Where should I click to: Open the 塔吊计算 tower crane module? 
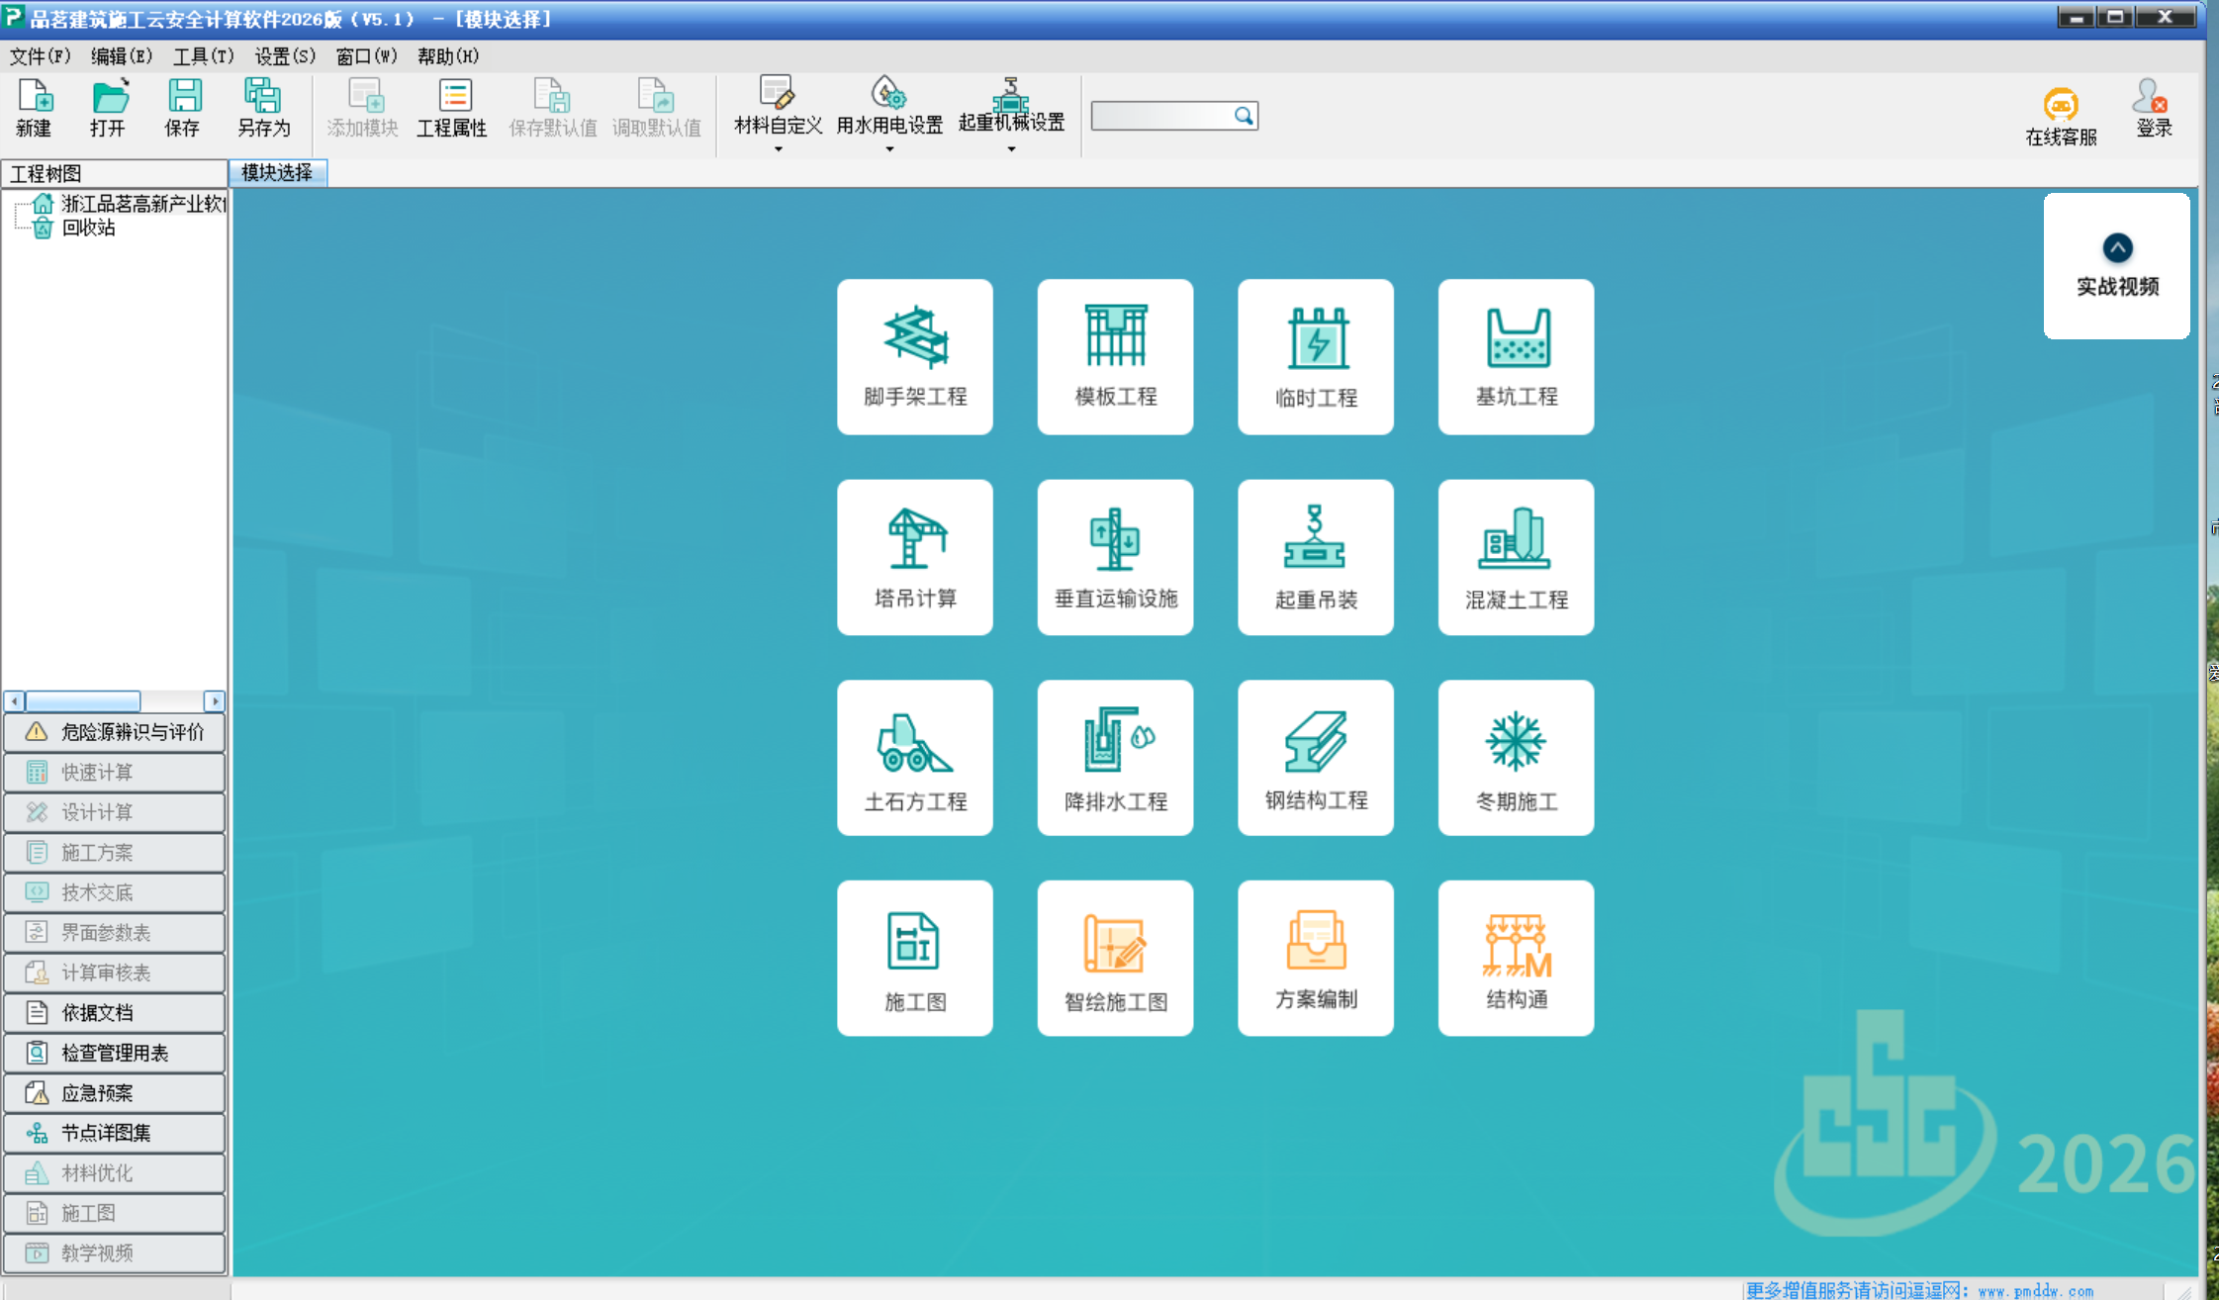(914, 557)
